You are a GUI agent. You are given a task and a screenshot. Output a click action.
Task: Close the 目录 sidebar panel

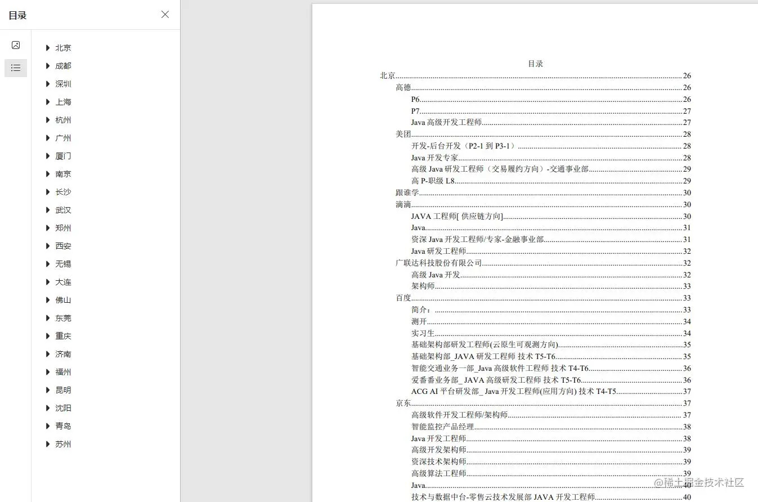[165, 15]
